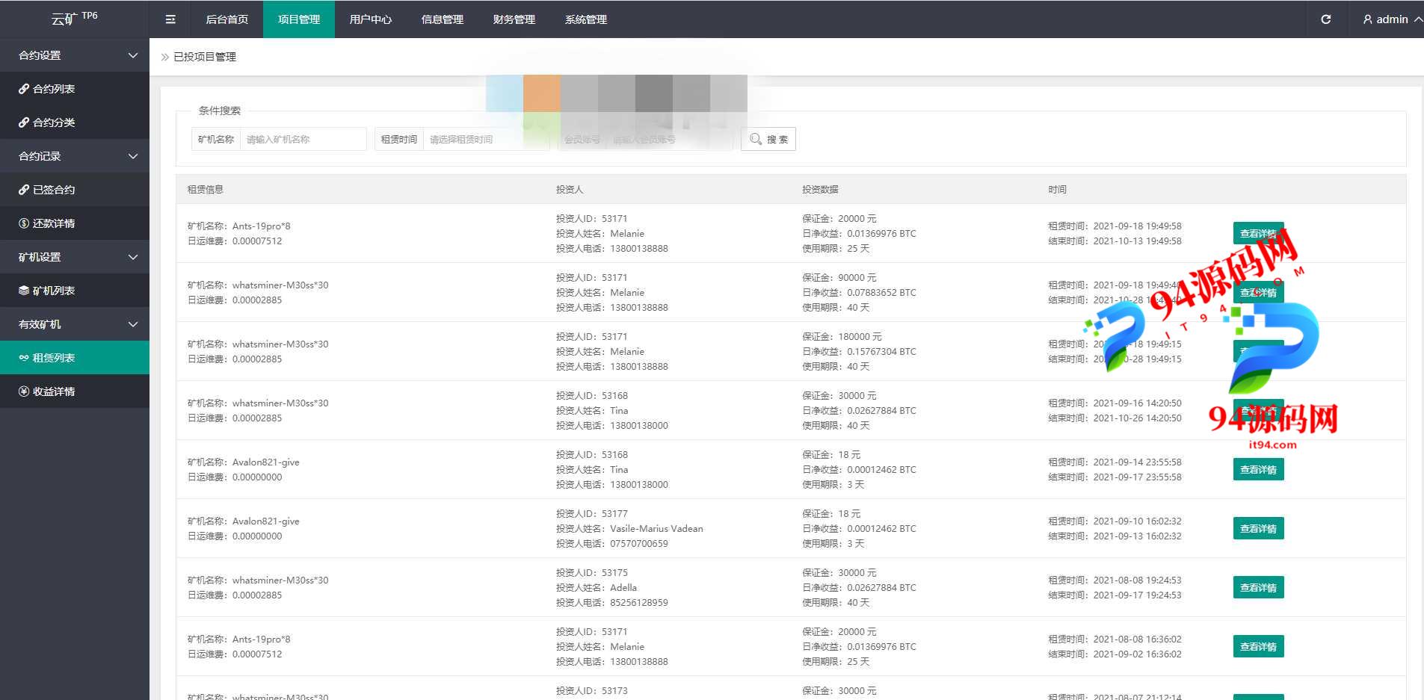The height and width of the screenshot is (700, 1424).
Task: Click the 已投项目管理 breadcrumb
Action: pos(205,57)
